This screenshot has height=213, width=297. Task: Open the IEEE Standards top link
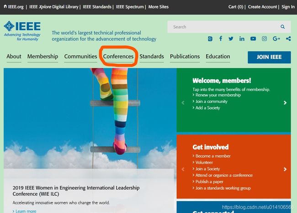click(97, 7)
